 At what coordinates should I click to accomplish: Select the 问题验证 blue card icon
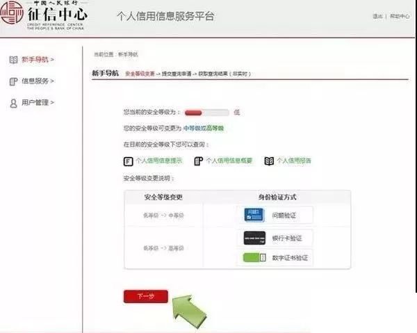pyautogui.click(x=254, y=216)
